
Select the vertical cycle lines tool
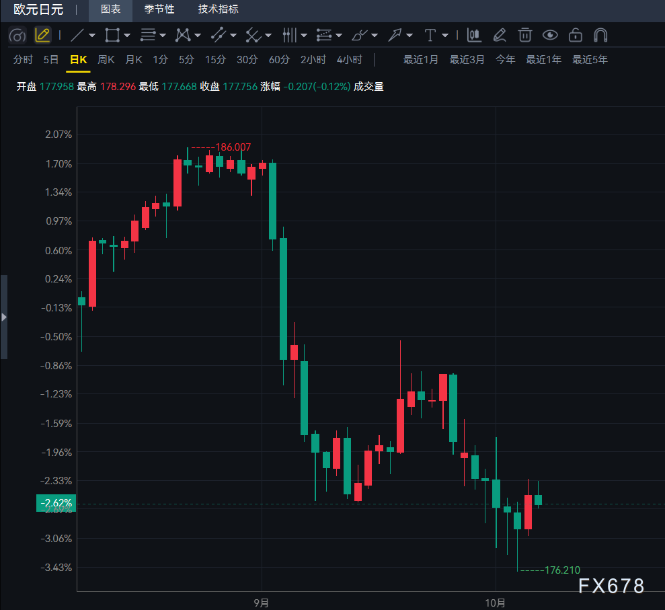[x=289, y=35]
